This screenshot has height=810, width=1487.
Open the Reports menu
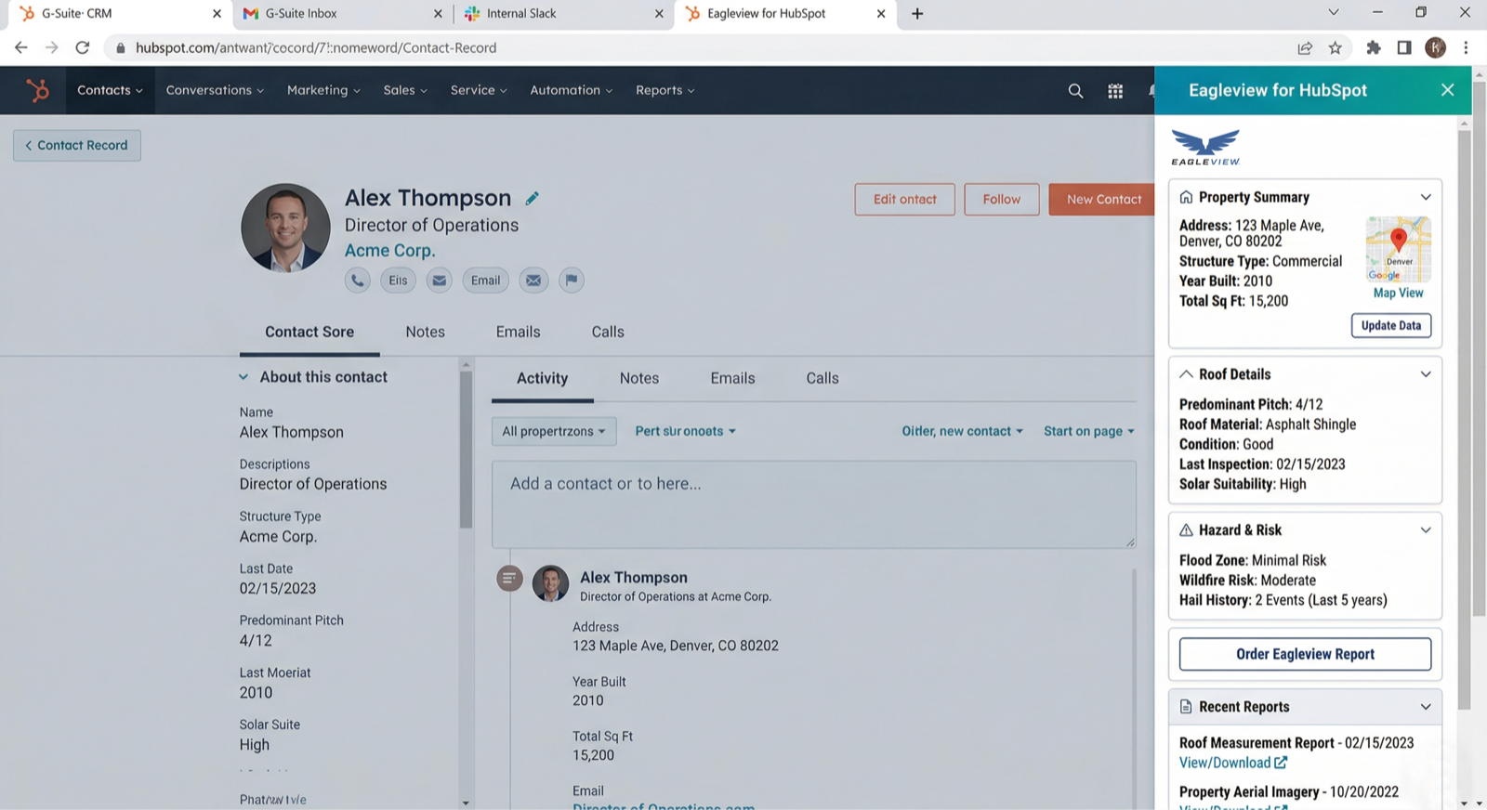point(665,90)
